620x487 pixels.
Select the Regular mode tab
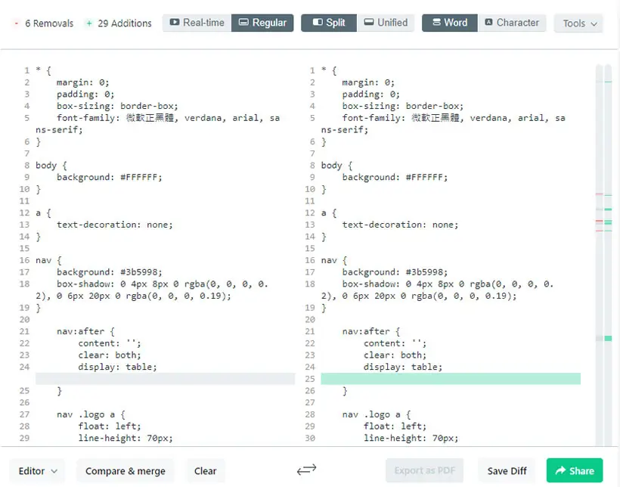262,23
